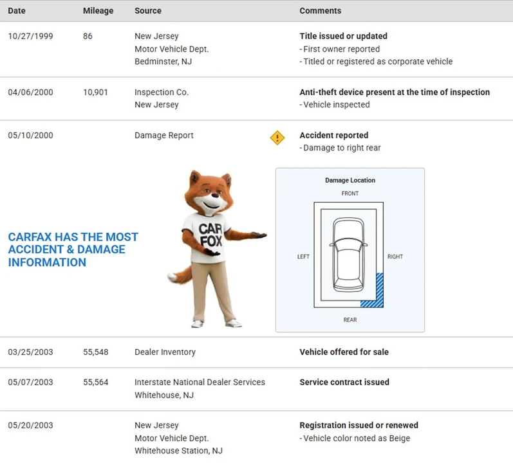The image size is (513, 463).
Task: Select the date 05/07/2003
Action: pos(30,382)
